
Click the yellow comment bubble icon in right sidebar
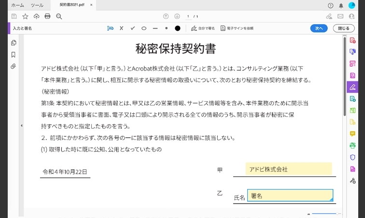point(352,134)
